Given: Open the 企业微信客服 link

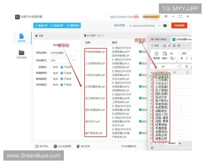Looking at the screenshot, I should coord(63,146).
